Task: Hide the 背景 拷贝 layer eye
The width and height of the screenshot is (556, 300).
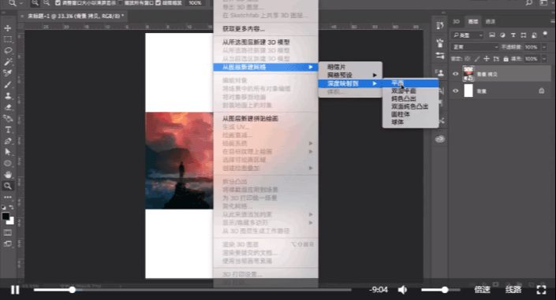Action: point(456,74)
